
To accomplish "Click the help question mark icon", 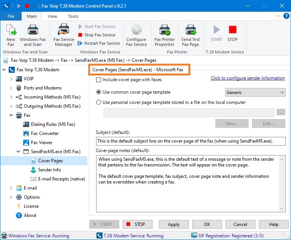I will [286, 16].
